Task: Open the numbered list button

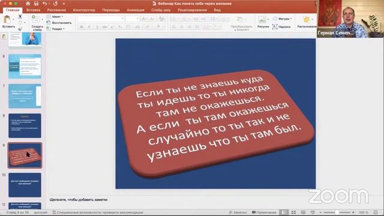Action: tap(185, 19)
